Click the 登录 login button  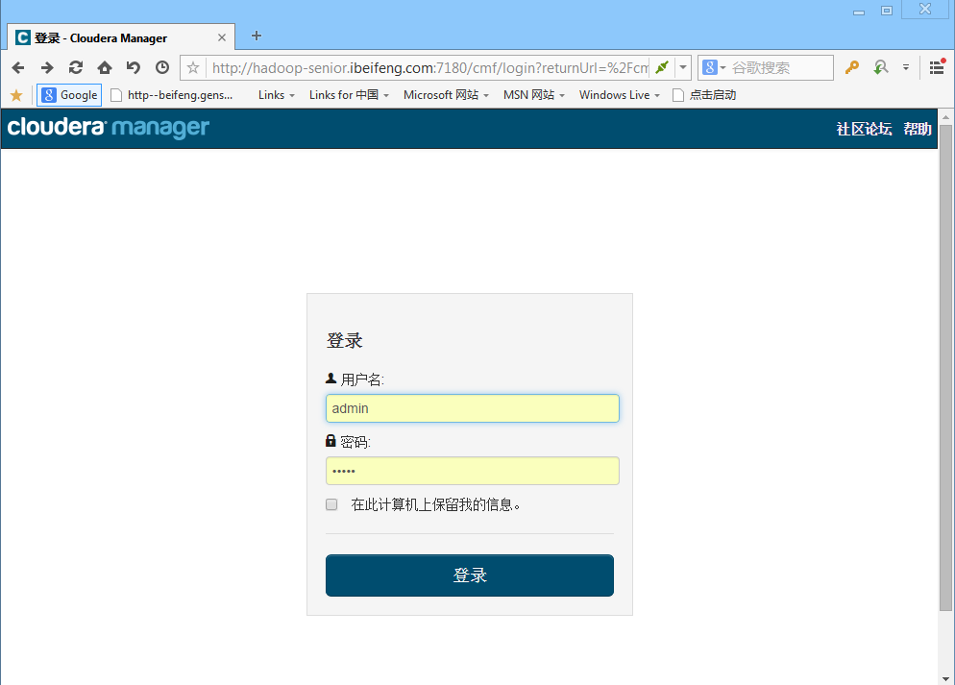click(470, 575)
